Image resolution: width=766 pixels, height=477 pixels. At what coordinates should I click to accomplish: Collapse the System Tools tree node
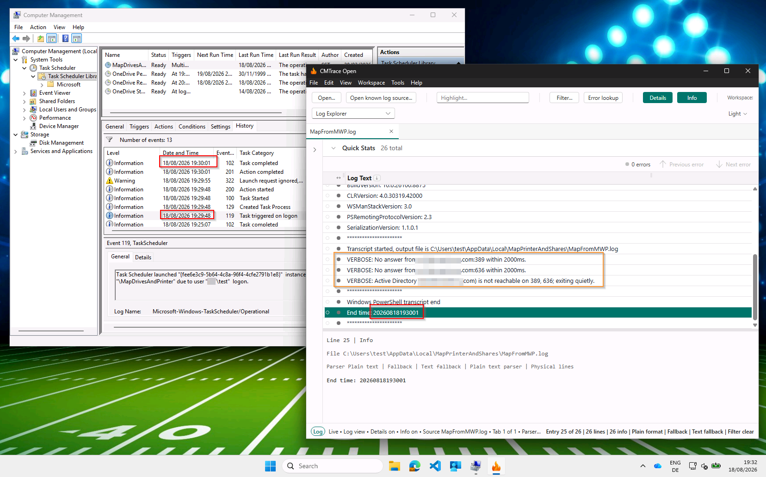pos(16,60)
